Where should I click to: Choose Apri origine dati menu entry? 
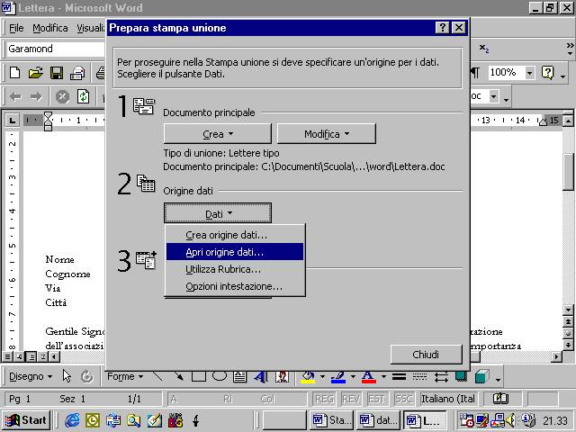[x=235, y=252]
